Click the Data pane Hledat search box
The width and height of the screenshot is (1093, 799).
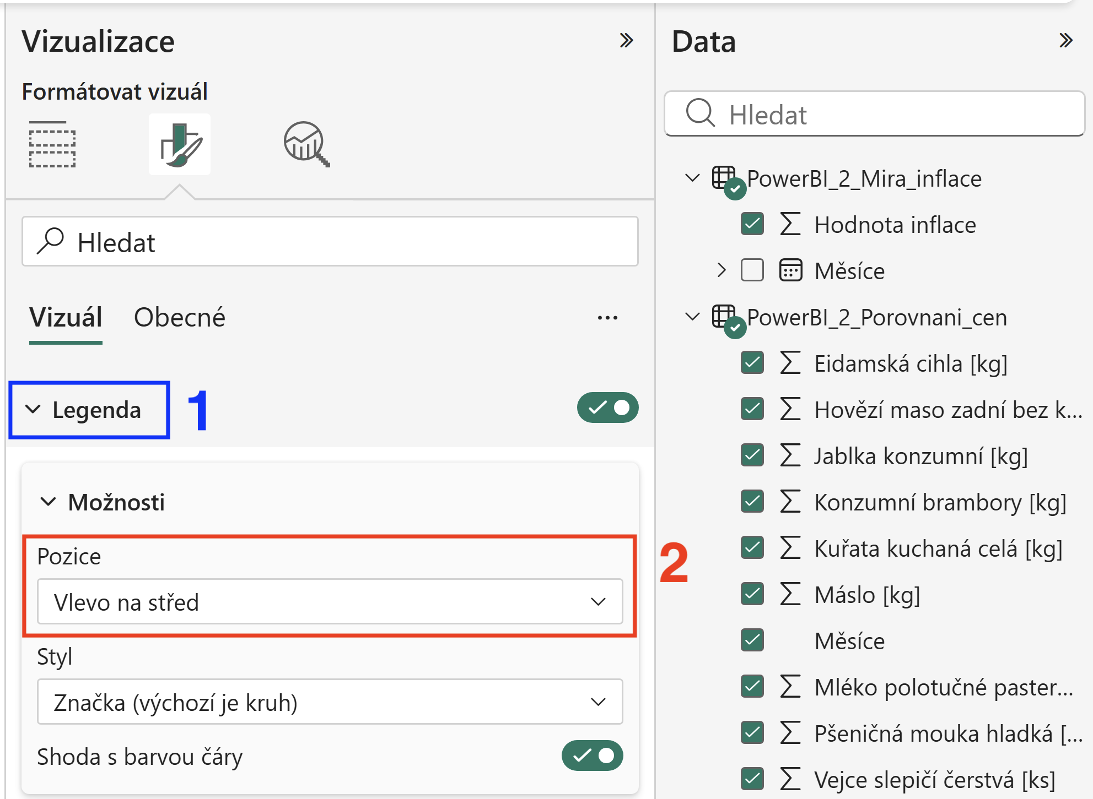[x=874, y=113]
